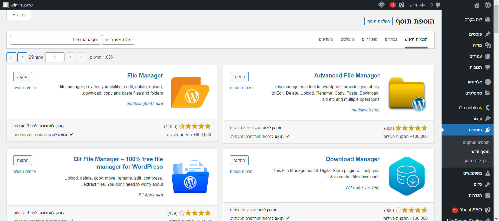This screenshot has height=221, width=499.
Task: Install the File Manager plugin
Action: coord(23,77)
